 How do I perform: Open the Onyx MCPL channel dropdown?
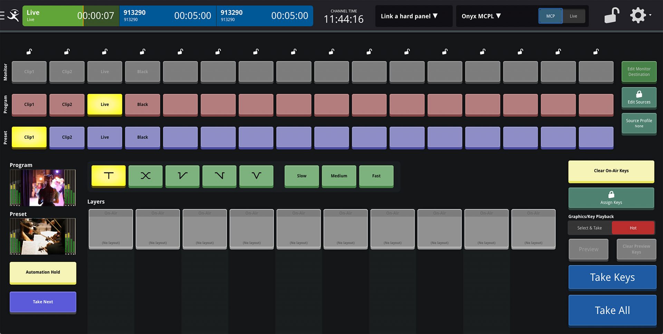(x=481, y=16)
